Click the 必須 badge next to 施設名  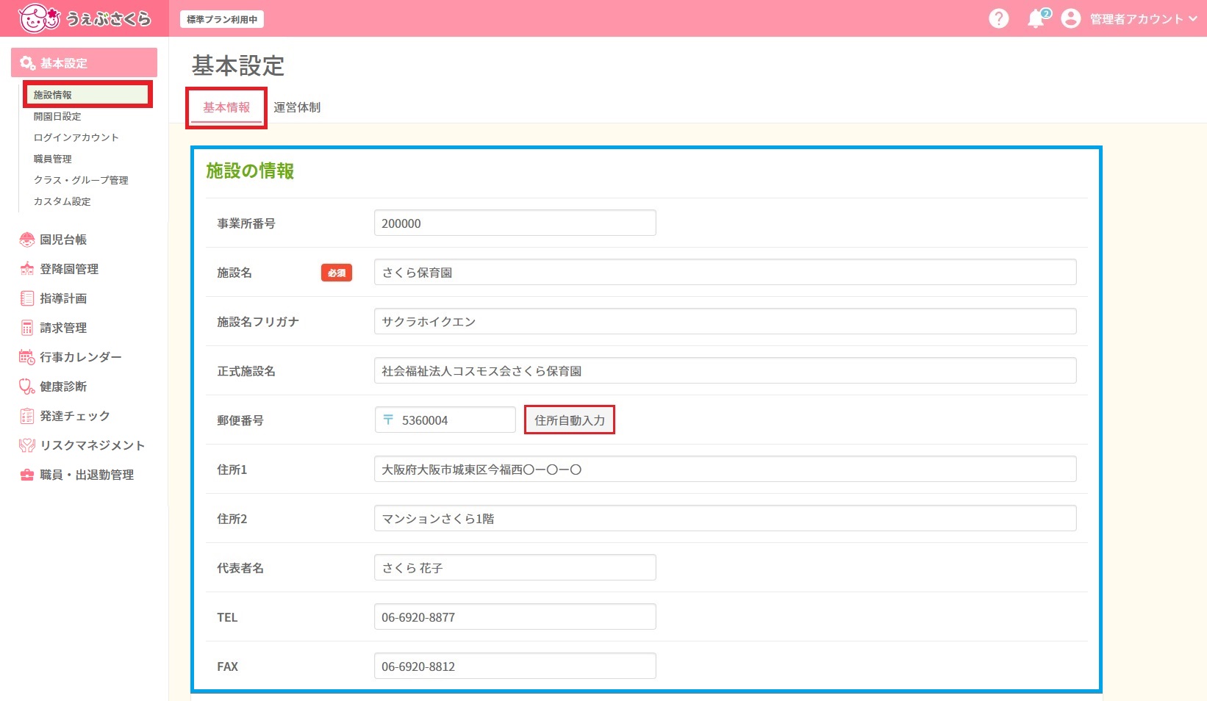(x=337, y=273)
